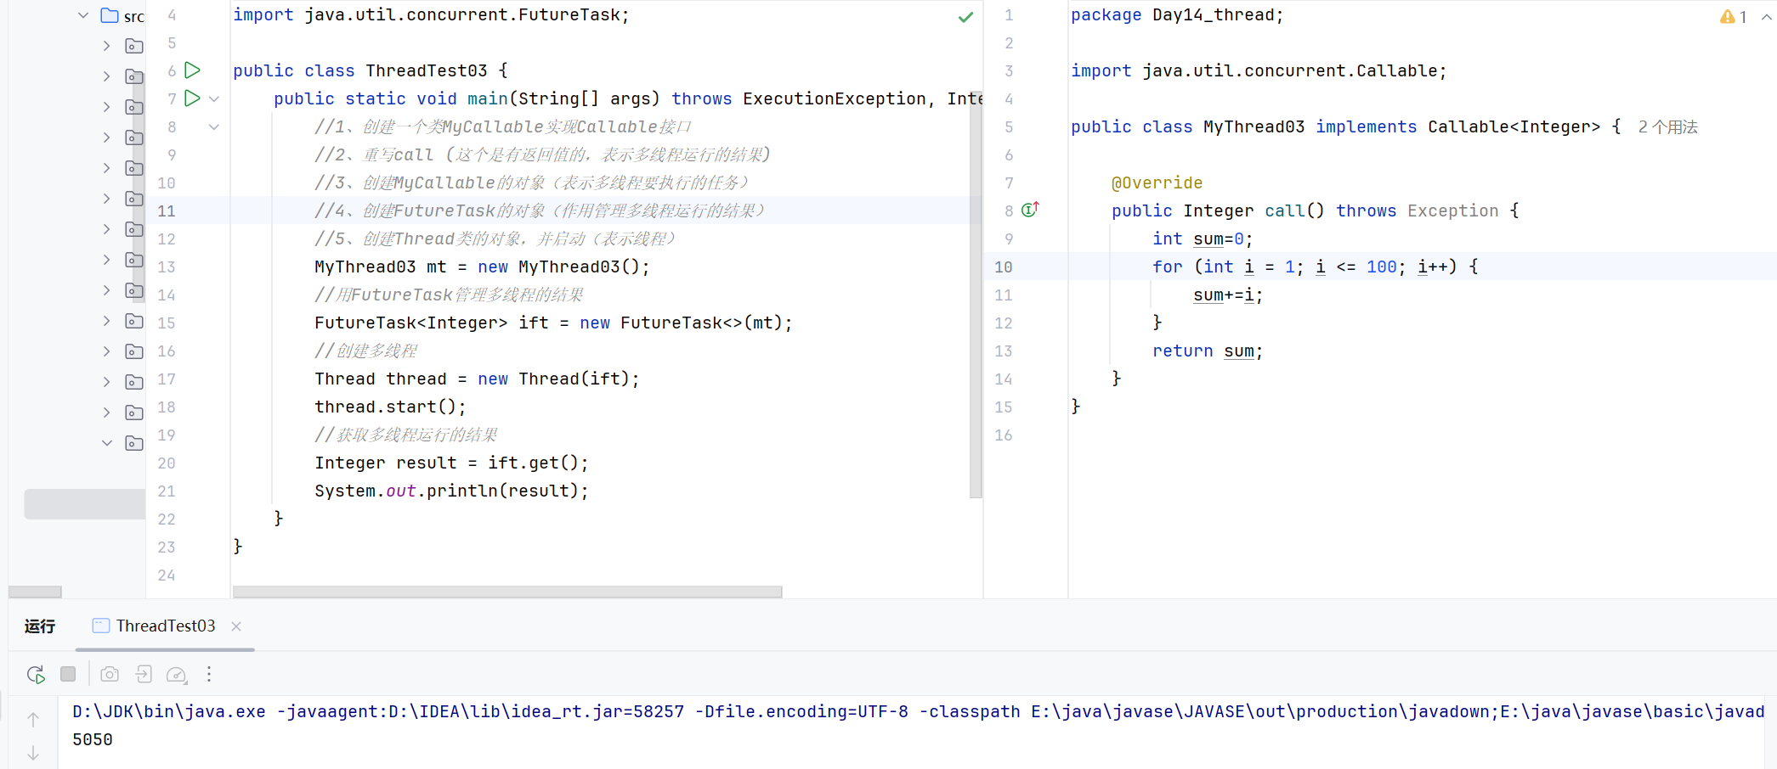Click the implements gutter icon beside call()
Viewport: 1777px width, 769px height.
click(1030, 210)
